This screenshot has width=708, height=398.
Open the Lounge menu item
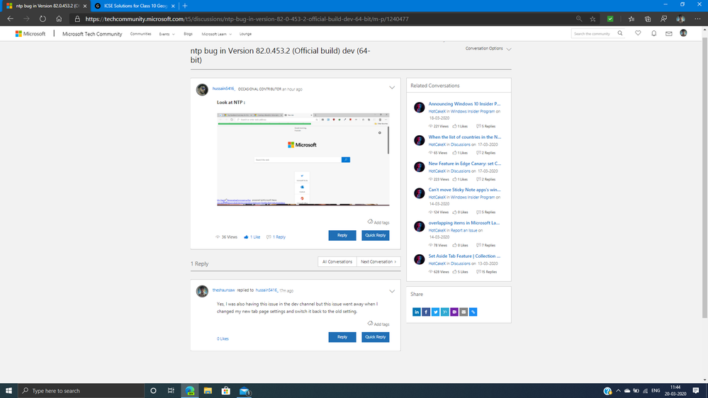click(x=245, y=34)
